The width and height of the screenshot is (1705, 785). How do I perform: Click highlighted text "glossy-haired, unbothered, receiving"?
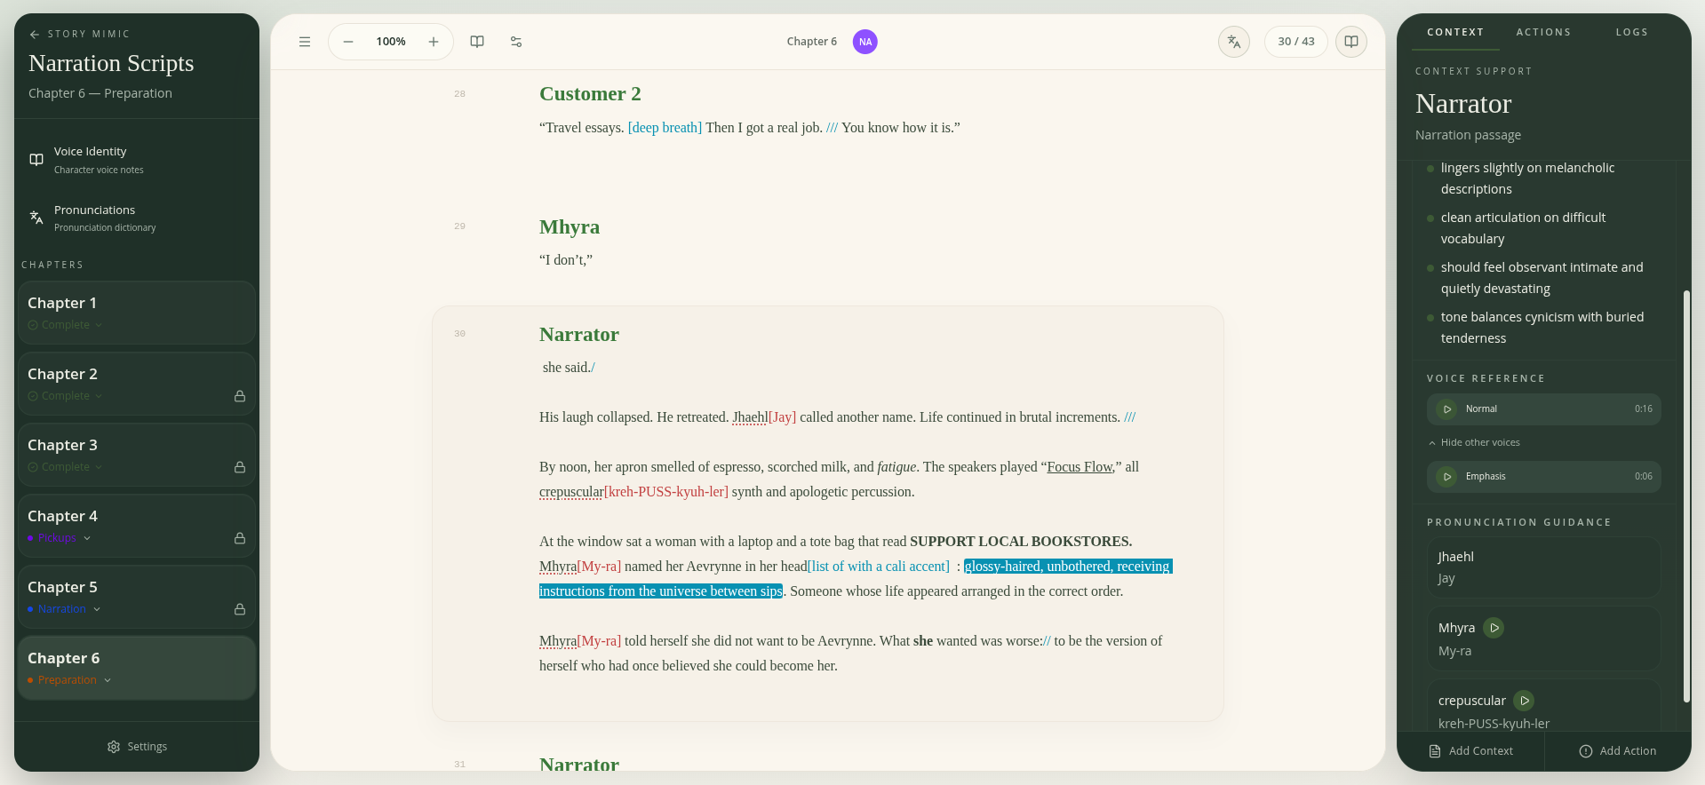(x=1068, y=567)
